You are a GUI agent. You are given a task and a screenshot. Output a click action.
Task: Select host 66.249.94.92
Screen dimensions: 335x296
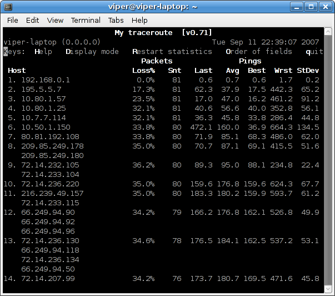pos(48,222)
